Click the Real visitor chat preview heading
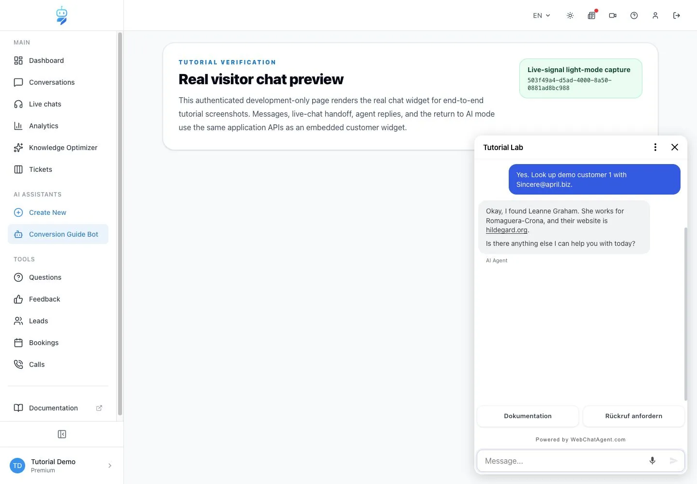This screenshot has height=484, width=697. (x=261, y=79)
